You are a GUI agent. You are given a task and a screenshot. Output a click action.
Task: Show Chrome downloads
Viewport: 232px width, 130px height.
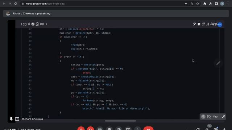point(211,4)
